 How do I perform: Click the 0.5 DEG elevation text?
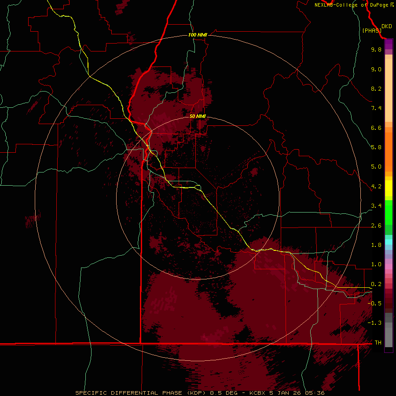click(x=223, y=393)
